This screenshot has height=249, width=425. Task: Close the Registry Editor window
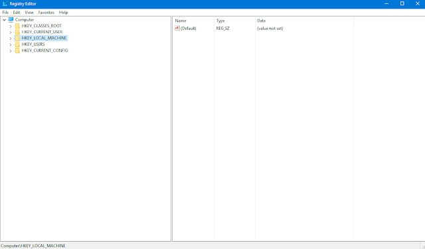tap(418, 4)
